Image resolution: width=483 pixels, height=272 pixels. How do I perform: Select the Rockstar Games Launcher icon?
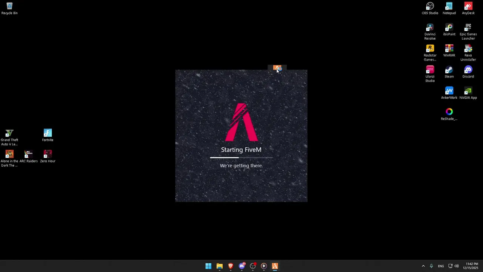pyautogui.click(x=430, y=53)
